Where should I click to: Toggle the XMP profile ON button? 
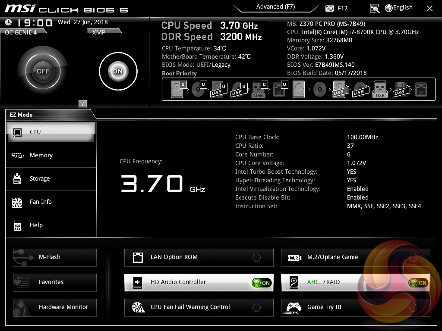click(x=118, y=71)
